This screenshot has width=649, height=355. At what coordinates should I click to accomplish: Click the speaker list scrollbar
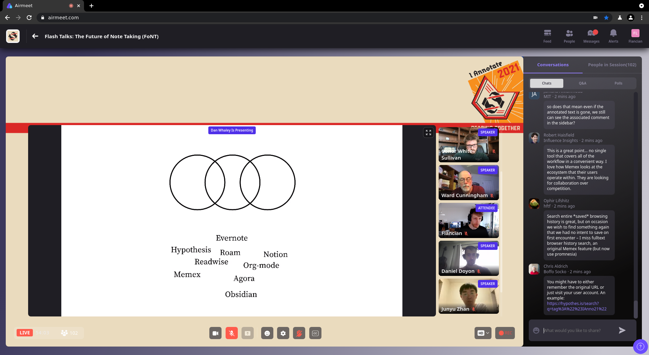pos(501,232)
